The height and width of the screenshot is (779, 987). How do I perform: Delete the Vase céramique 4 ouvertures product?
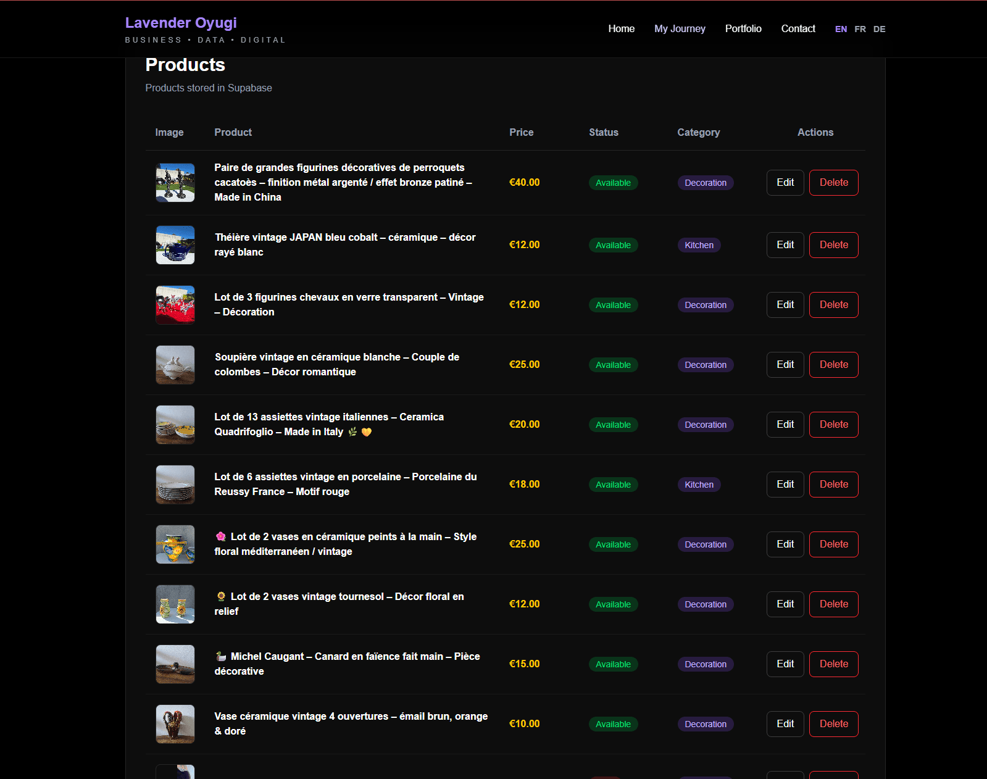click(x=833, y=724)
